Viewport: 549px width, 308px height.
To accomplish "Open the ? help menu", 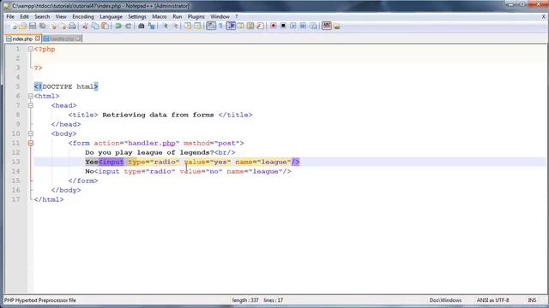I will click(x=237, y=16).
